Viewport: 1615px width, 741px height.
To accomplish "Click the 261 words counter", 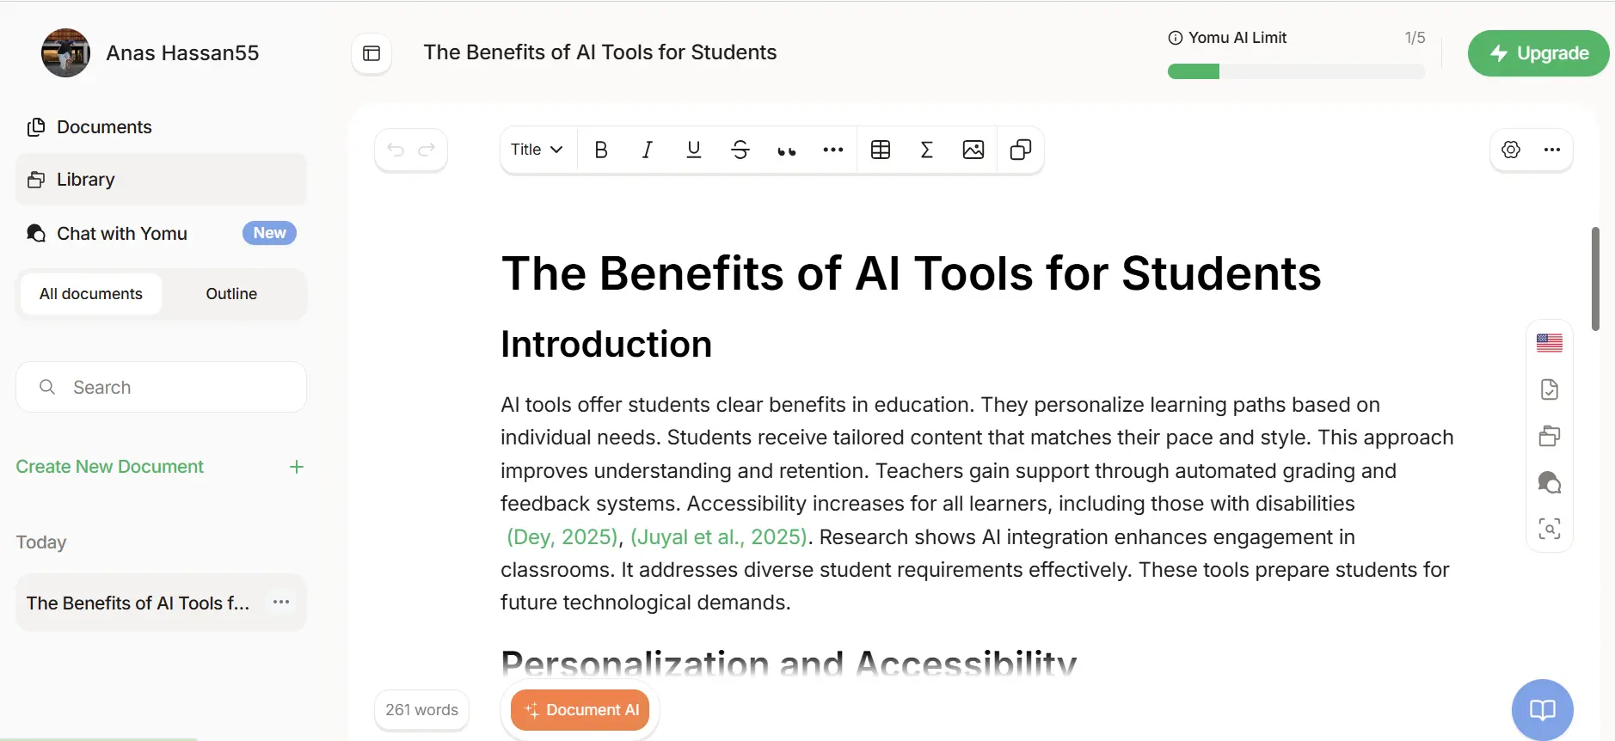I will (421, 710).
